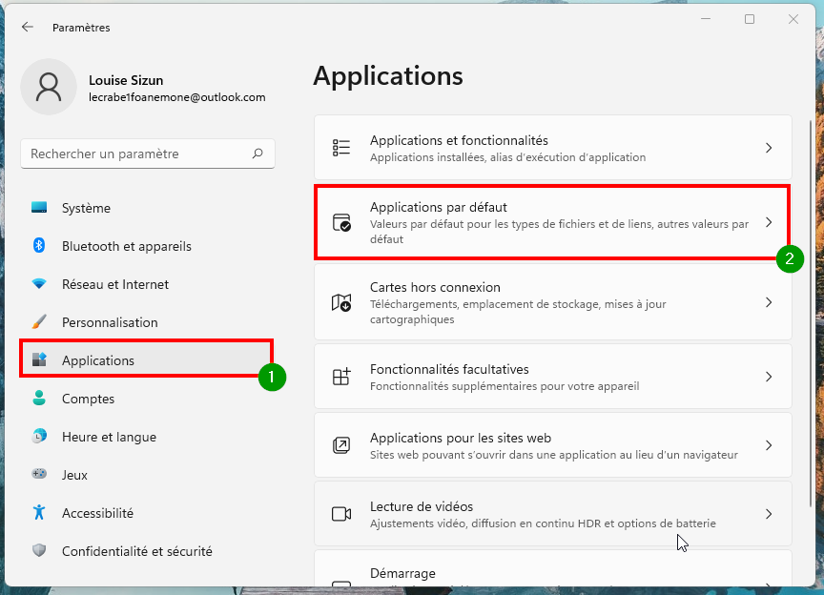Viewport: 824px width, 595px height.
Task: Open Cartes hors connexion settings
Action: [553, 302]
